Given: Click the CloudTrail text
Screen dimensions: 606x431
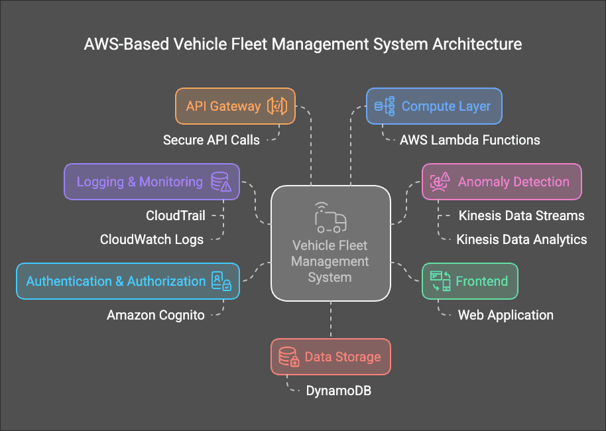Looking at the screenshot, I should pyautogui.click(x=176, y=215).
